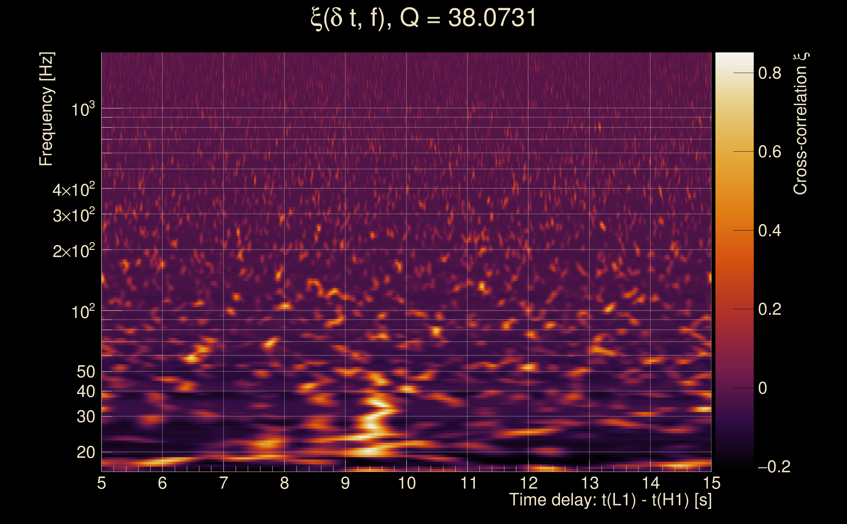Click the 50 Hz frequency tick label
Image resolution: width=847 pixels, height=524 pixels.
point(85,372)
